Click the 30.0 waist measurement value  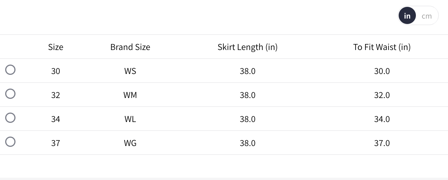point(382,71)
